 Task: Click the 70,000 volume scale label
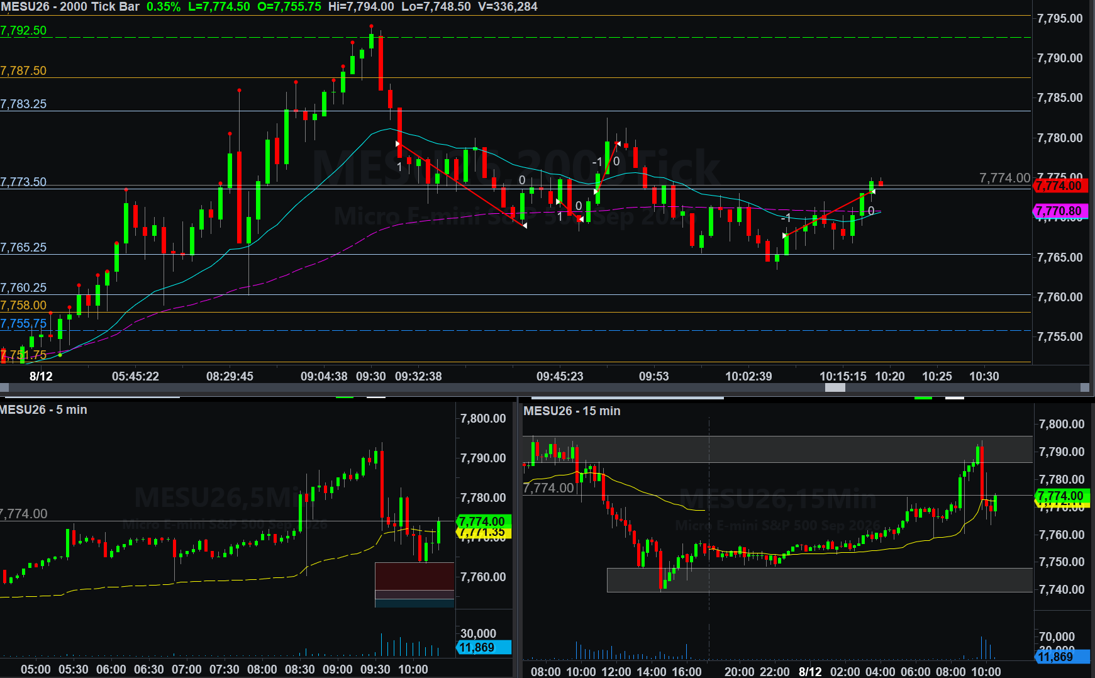pos(1057,637)
